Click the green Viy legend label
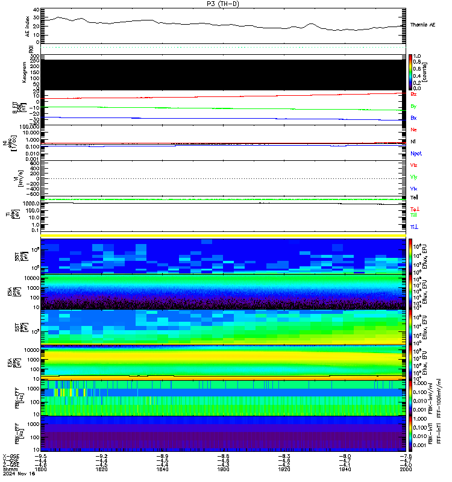Image resolution: width=452 pixels, height=482 pixels. pyautogui.click(x=413, y=177)
